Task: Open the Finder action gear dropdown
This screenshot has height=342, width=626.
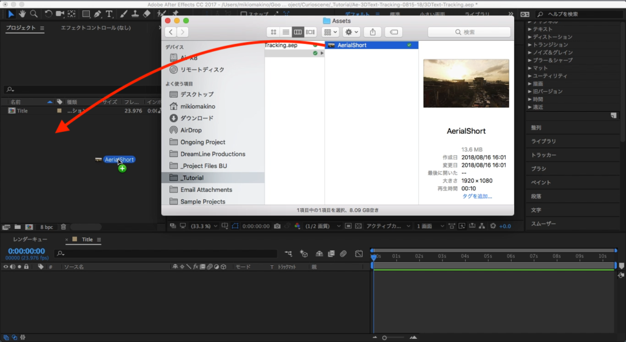Action: tap(352, 32)
